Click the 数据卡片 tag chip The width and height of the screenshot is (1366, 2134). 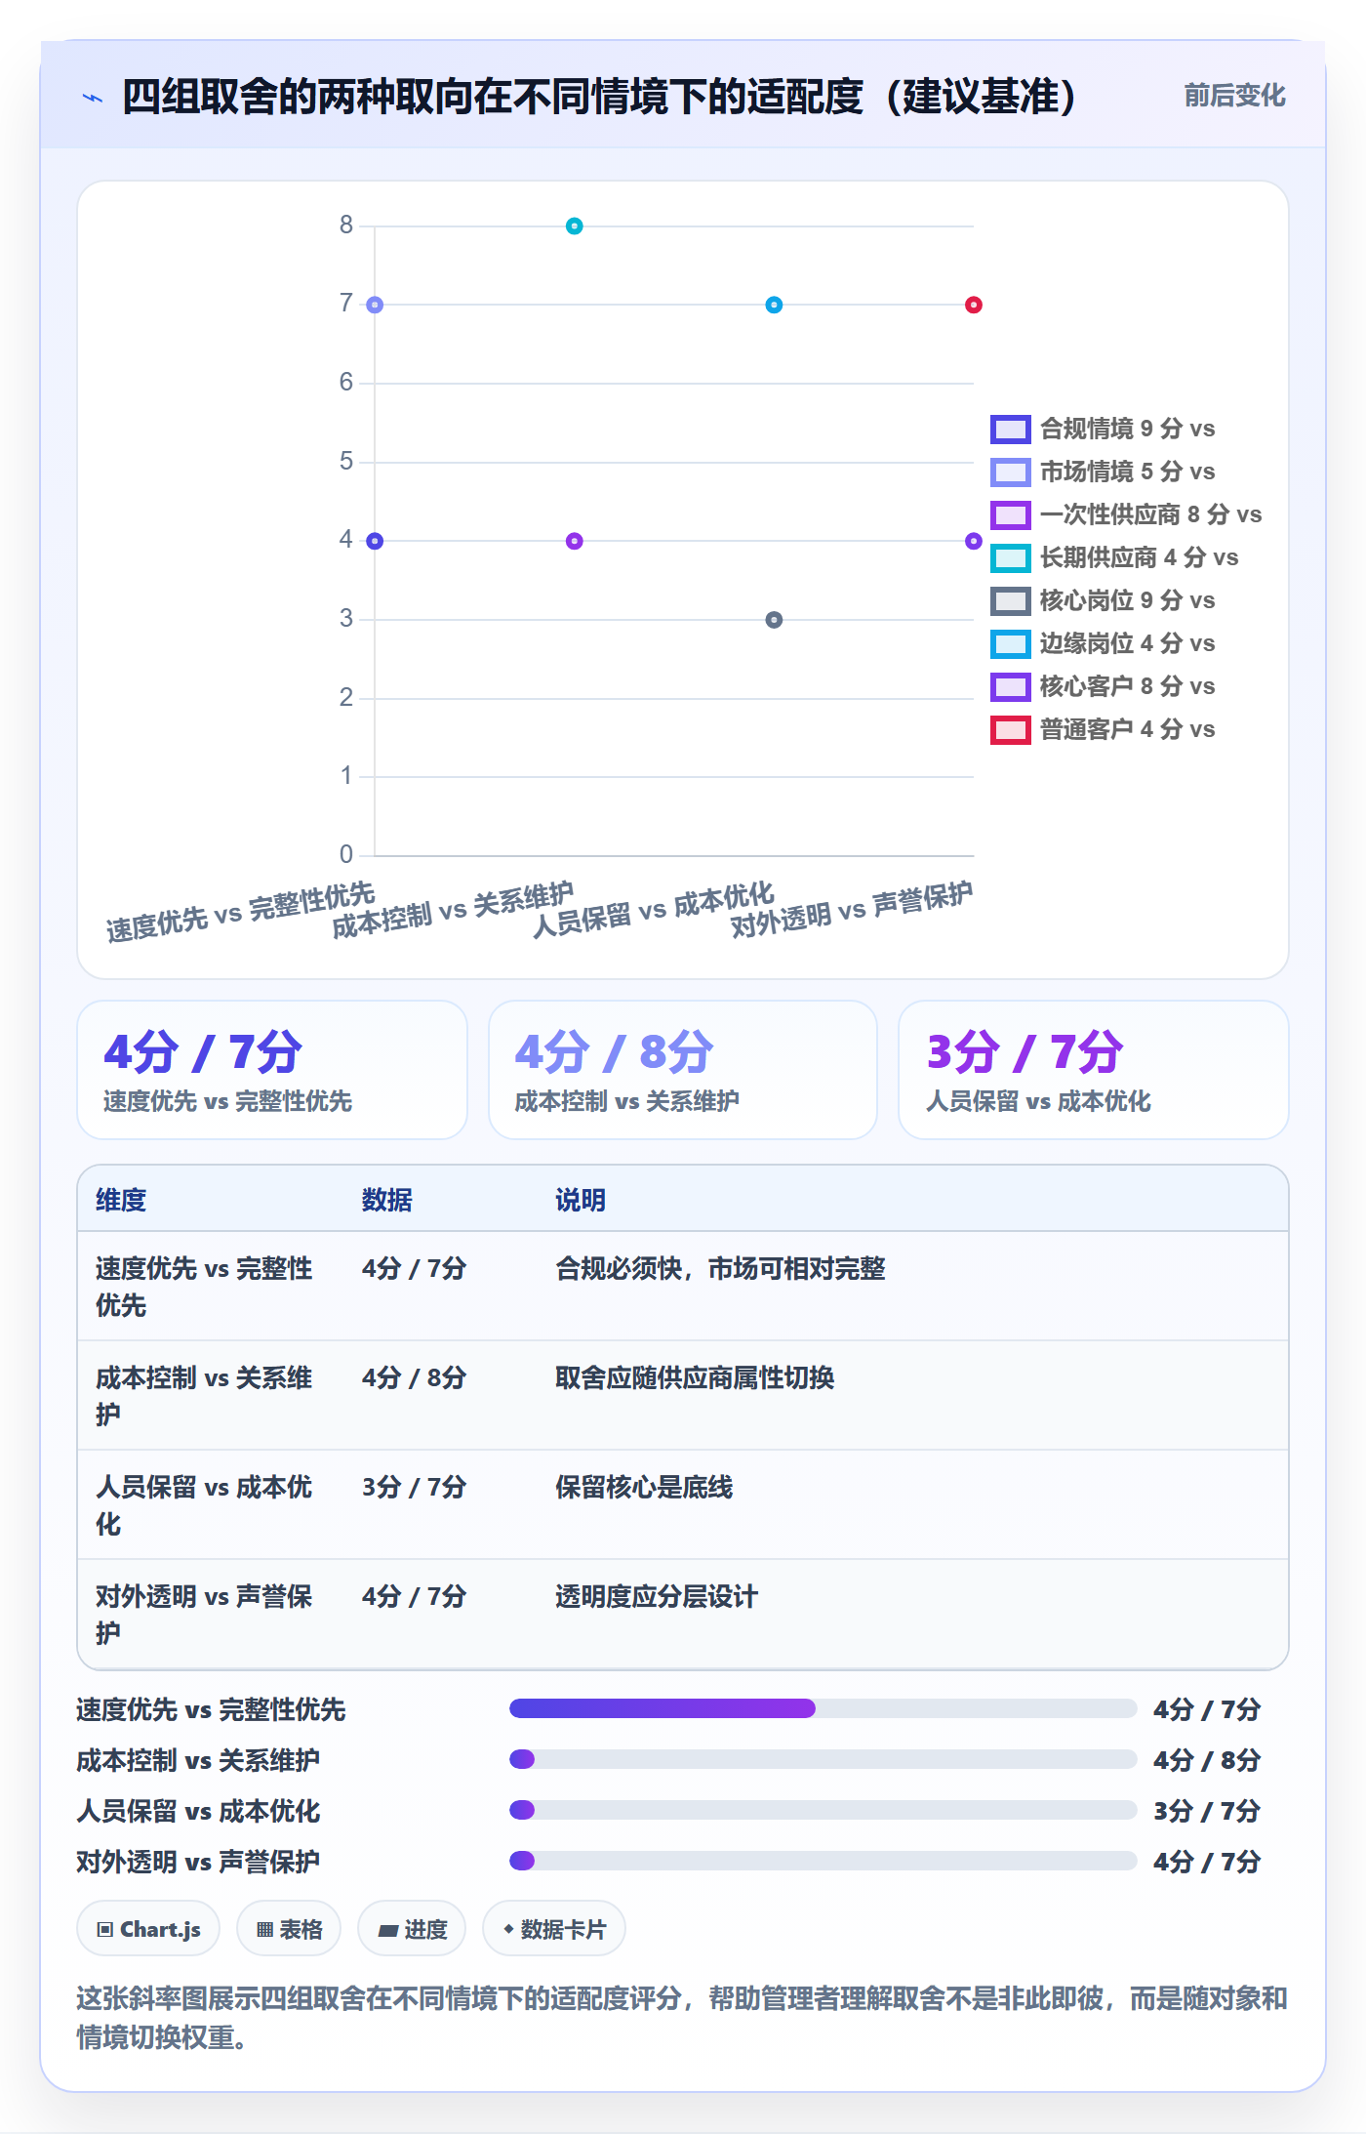tap(554, 1929)
